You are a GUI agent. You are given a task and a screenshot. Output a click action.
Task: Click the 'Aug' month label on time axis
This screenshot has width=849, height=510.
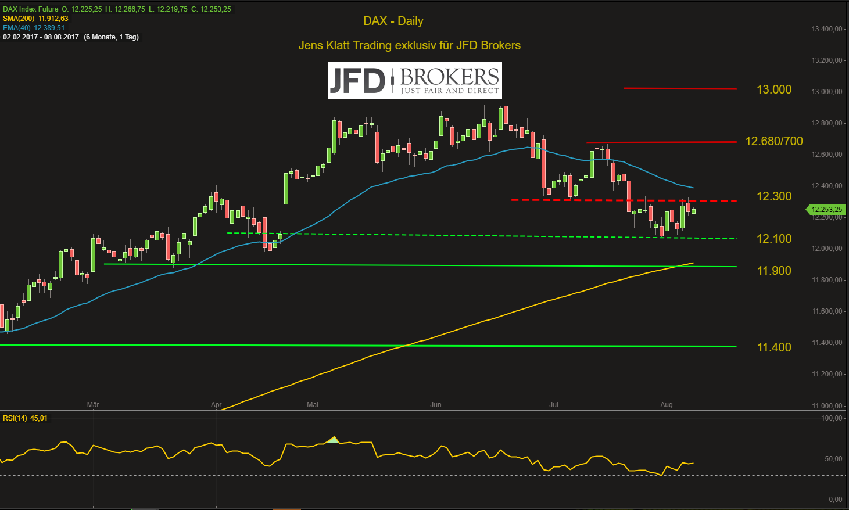point(667,405)
